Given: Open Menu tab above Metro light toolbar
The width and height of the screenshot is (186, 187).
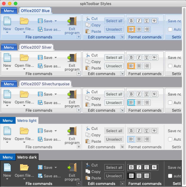Looking at the screenshot, I should (x=8, y=120).
